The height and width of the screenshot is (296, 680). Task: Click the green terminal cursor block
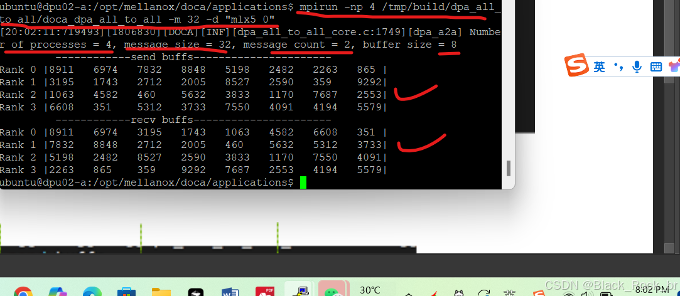click(303, 182)
